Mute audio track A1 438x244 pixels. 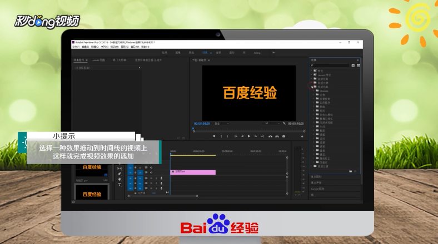point(151,178)
